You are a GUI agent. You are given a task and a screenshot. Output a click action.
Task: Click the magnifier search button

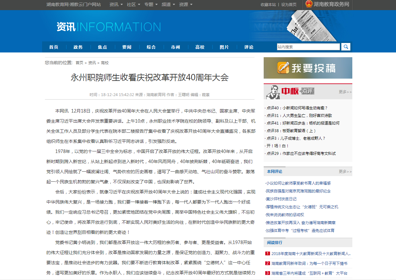[x=346, y=47]
